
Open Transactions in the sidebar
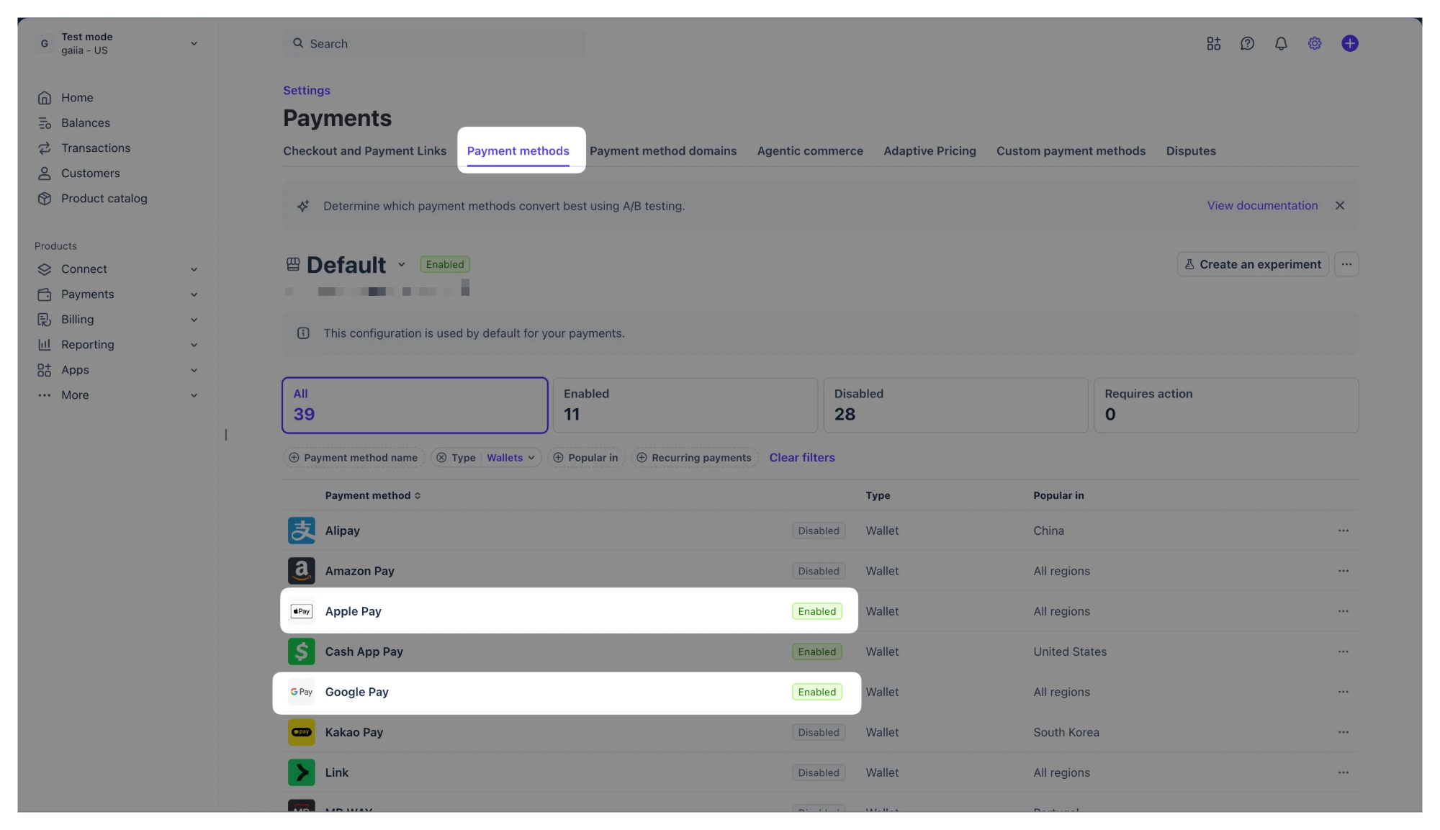[x=96, y=148]
